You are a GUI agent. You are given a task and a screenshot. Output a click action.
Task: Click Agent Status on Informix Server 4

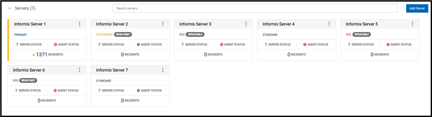pos(316,45)
